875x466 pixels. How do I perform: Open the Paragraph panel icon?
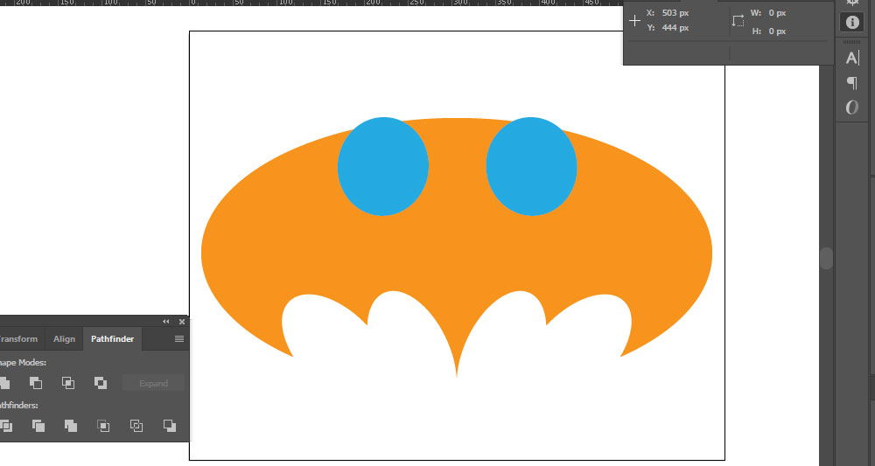851,83
